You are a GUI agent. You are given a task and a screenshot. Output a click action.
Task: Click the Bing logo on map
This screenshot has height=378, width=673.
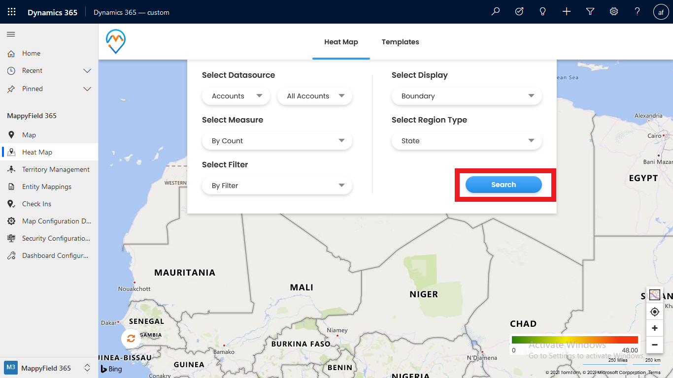pyautogui.click(x=111, y=369)
